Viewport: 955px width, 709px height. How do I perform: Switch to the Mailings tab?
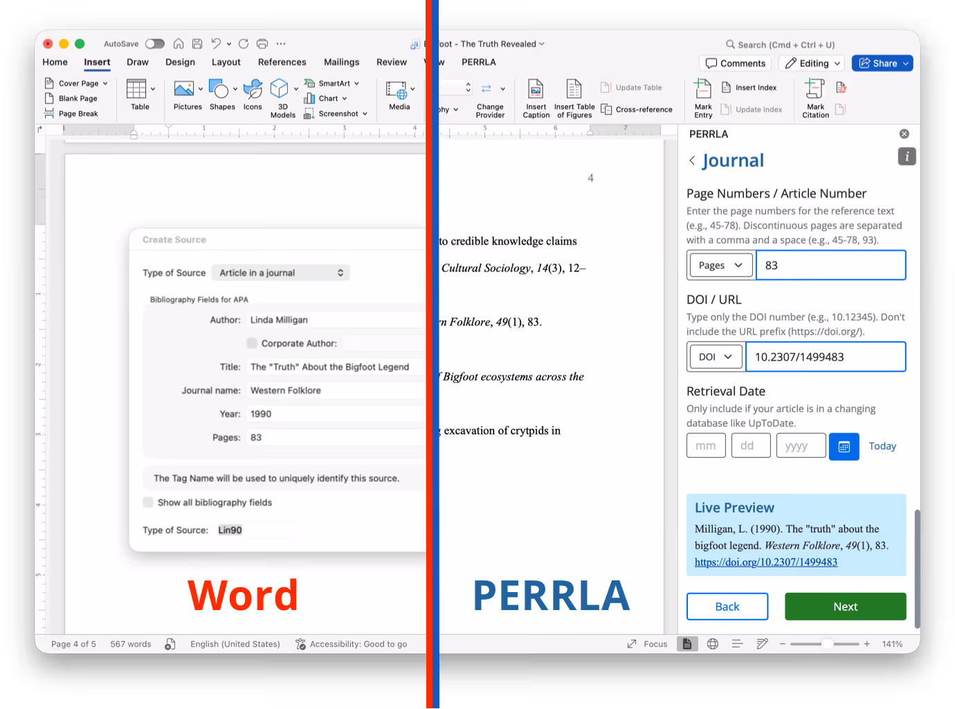click(342, 62)
